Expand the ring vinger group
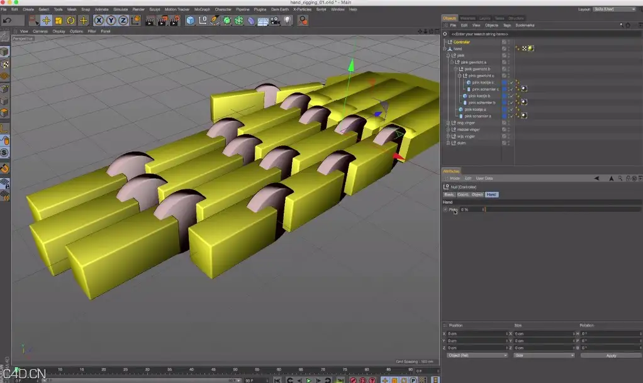643x383 pixels. [448, 123]
